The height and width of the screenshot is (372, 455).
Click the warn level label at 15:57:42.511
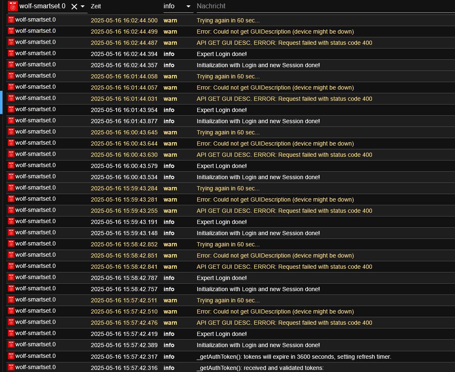170,300
